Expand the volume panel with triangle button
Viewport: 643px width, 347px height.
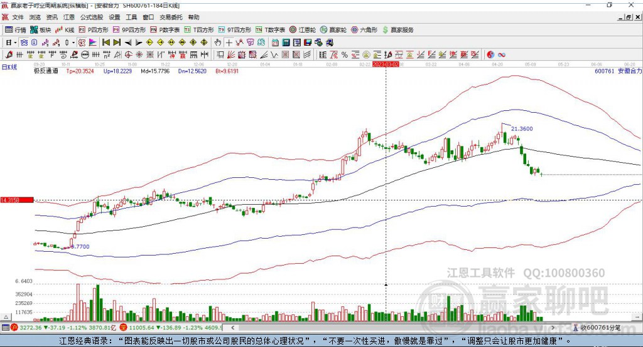click(x=6, y=317)
